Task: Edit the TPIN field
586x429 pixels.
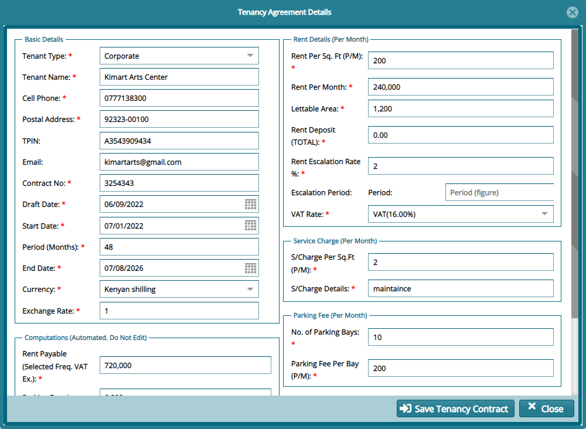Action: [179, 141]
